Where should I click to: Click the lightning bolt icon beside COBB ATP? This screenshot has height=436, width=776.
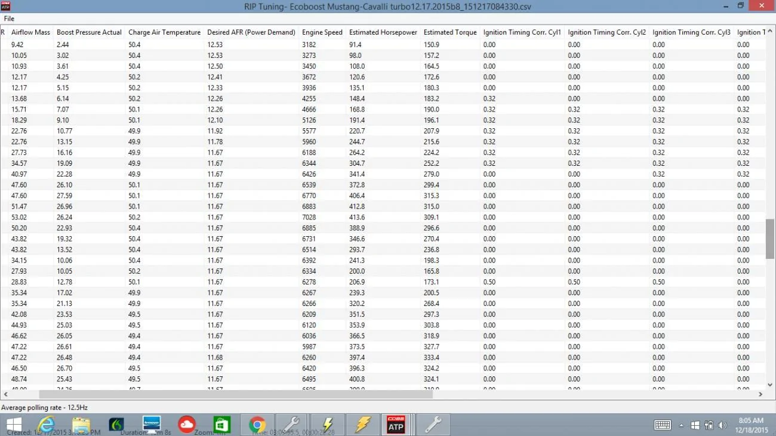point(362,425)
